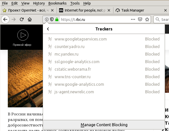
Task: Click the Mozilla tab favicon
Action: pyautogui.click(x=61, y=10)
